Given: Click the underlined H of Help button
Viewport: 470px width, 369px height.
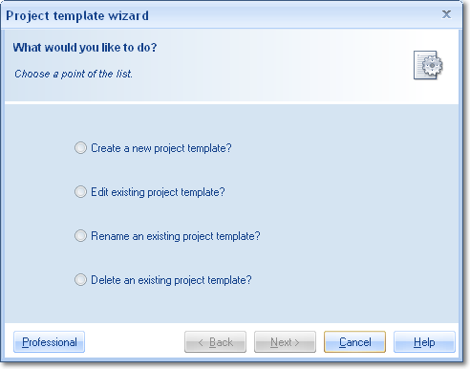Looking at the screenshot, I should pos(417,342).
